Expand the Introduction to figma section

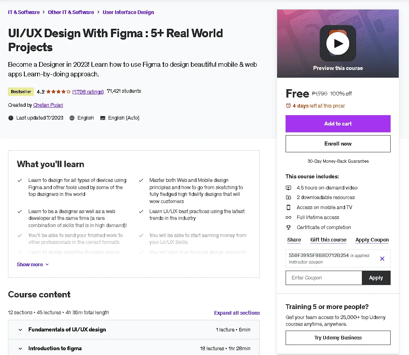click(134, 349)
